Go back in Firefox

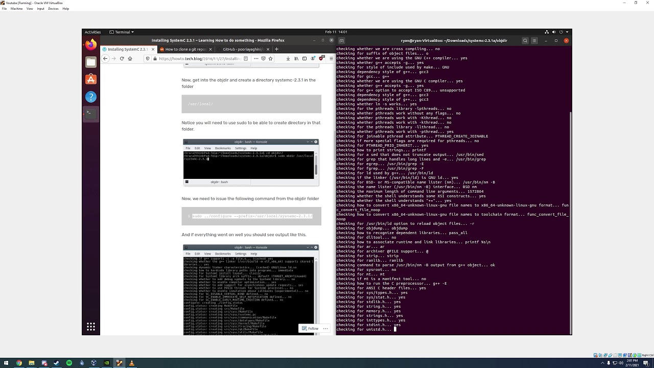coord(105,58)
